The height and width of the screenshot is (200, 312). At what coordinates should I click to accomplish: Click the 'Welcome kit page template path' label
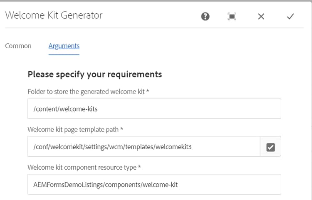pyautogui.click(x=73, y=129)
